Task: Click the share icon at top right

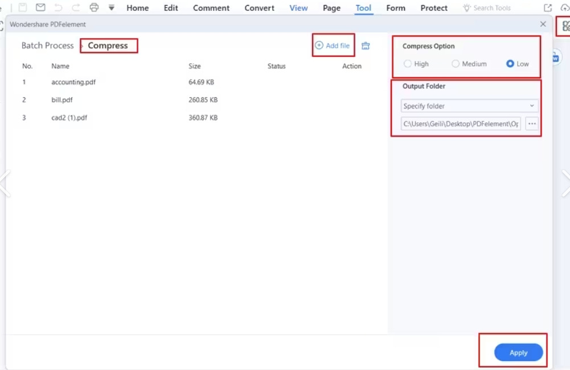Action: (547, 7)
